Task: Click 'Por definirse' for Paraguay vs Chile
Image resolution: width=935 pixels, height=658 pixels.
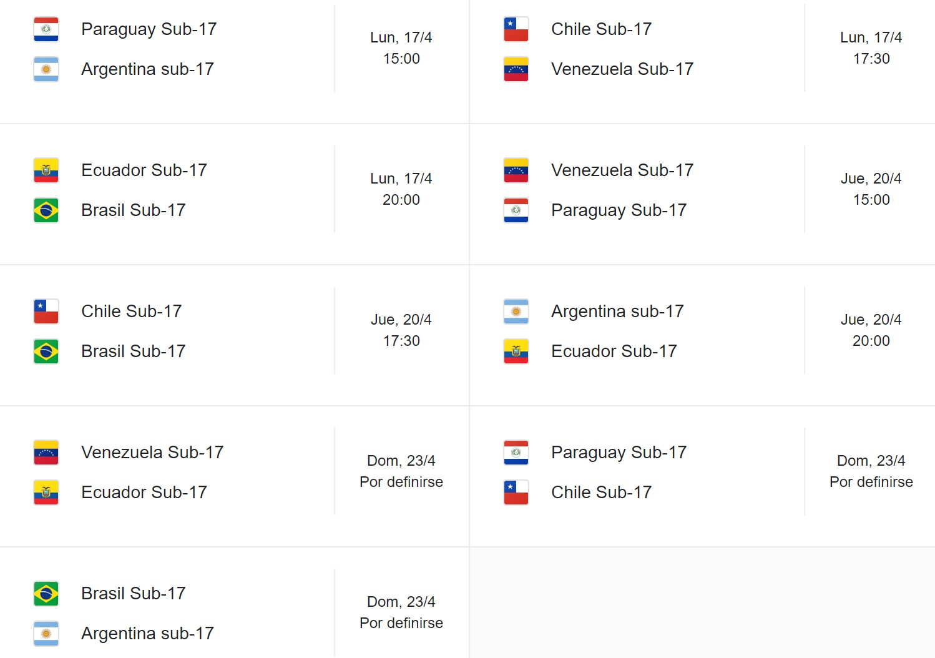Action: click(x=871, y=482)
